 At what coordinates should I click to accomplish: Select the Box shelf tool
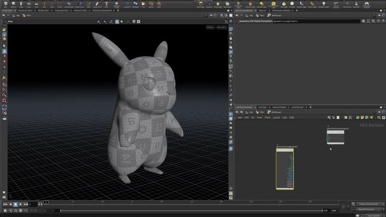[5, 4]
